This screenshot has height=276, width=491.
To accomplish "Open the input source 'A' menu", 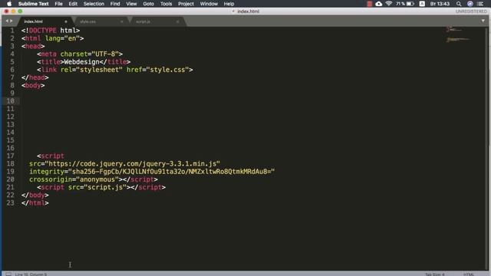I will click(422, 4).
